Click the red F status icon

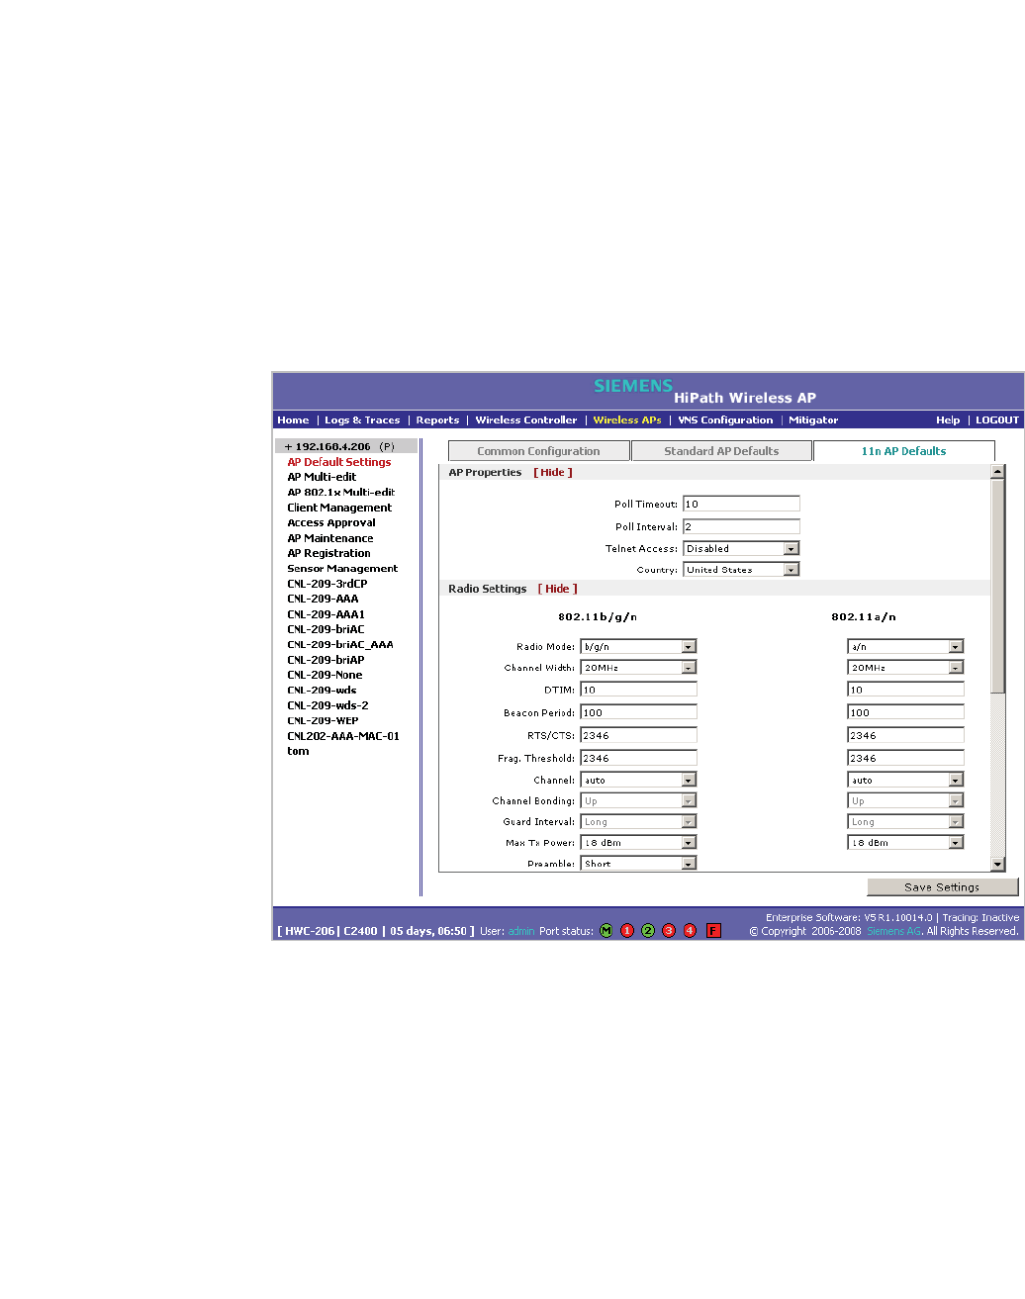click(713, 931)
